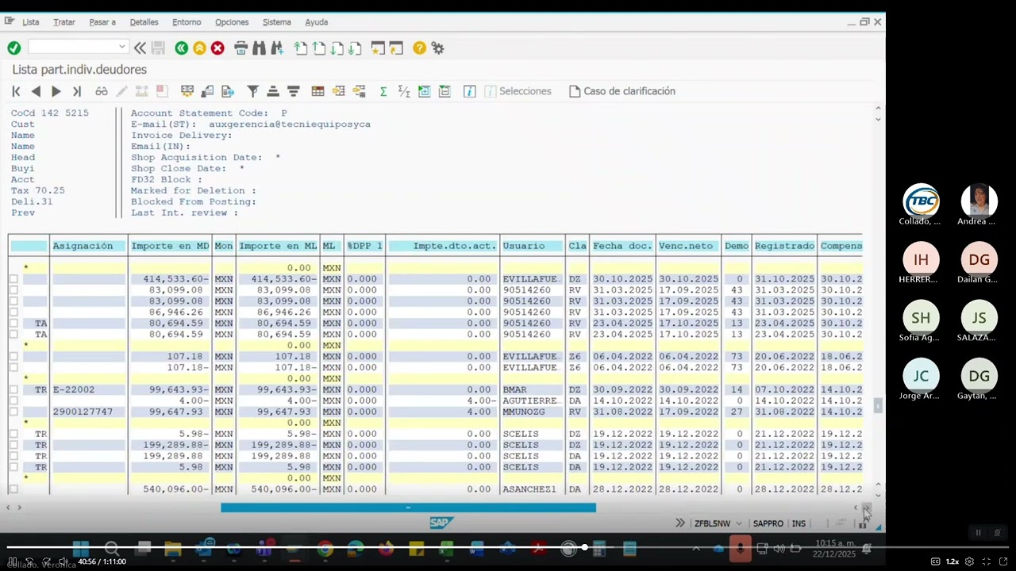Viewport: 1016px width, 571px height.
Task: Click the Selecciones button
Action: point(518,91)
